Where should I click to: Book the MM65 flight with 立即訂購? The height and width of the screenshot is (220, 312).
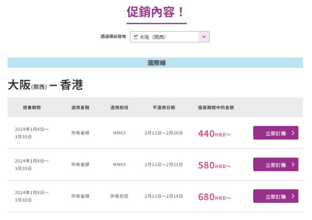275,165
